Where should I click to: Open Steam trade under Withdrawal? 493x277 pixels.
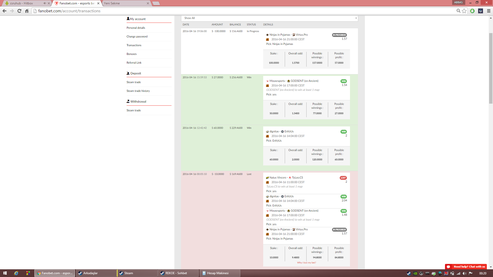[x=134, y=110]
